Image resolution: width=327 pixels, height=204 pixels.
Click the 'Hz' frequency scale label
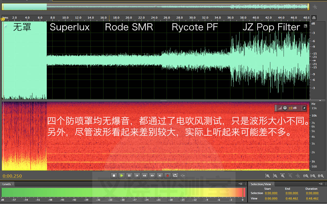[x=313, y=104]
